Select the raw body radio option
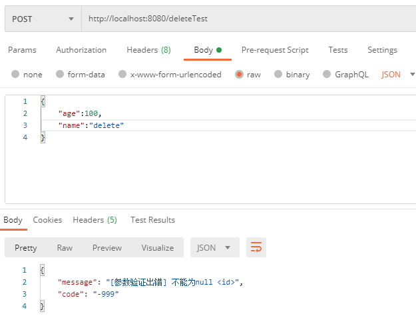Image resolution: width=416 pixels, height=326 pixels. 239,75
